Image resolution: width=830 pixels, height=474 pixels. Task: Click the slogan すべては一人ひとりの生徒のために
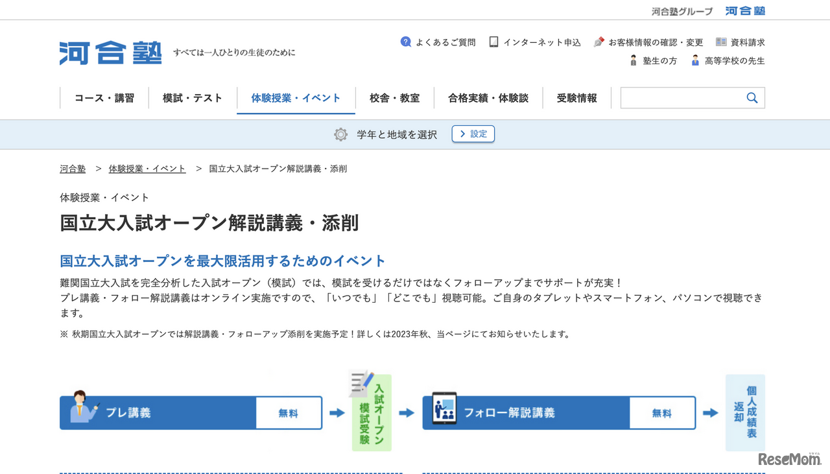pos(234,53)
